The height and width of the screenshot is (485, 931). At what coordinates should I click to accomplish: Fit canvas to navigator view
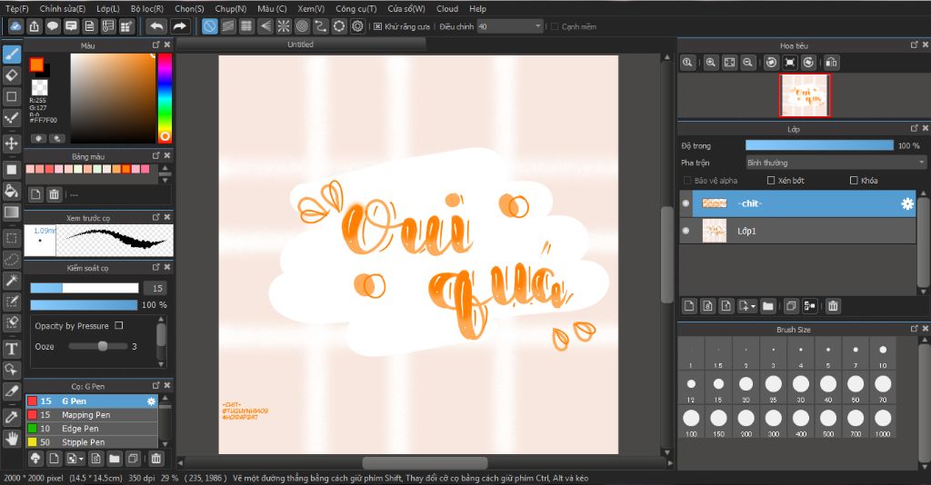(730, 63)
